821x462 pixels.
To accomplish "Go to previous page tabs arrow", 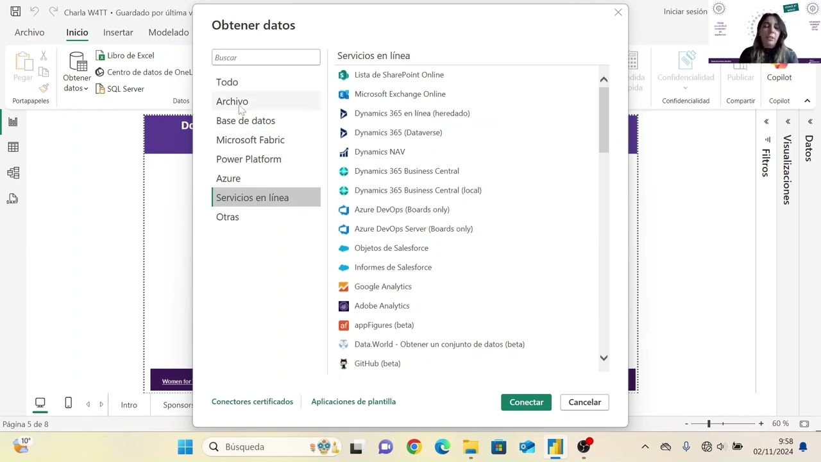I will (x=88, y=404).
